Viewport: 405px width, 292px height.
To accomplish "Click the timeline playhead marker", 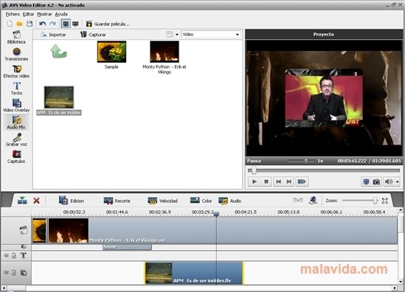I will (x=216, y=214).
